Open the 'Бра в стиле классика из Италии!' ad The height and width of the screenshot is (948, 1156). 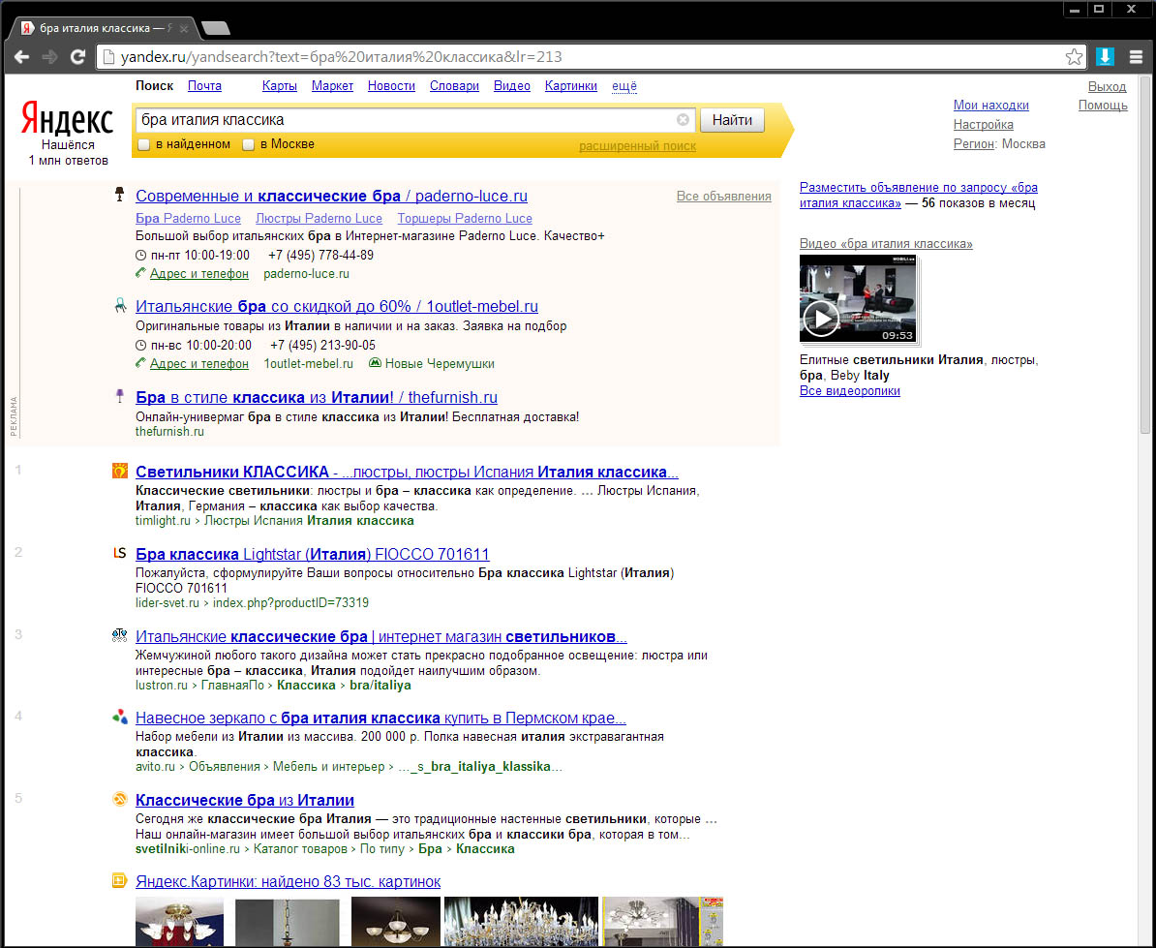click(x=317, y=397)
